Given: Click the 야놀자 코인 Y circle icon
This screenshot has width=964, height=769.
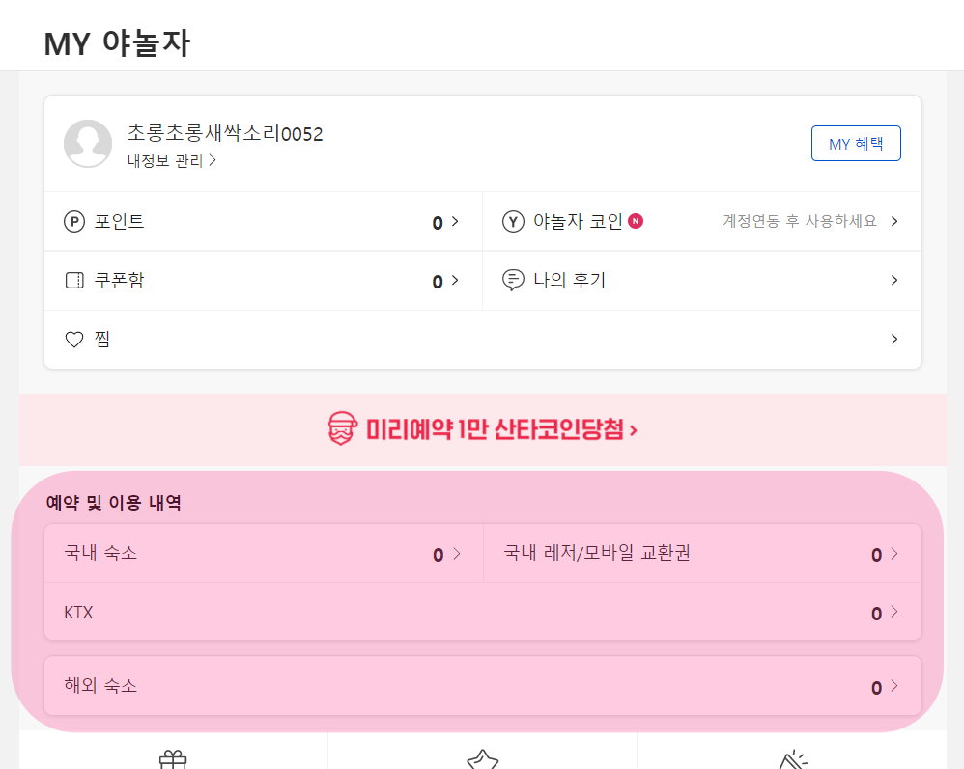Looking at the screenshot, I should pyautogui.click(x=513, y=221).
